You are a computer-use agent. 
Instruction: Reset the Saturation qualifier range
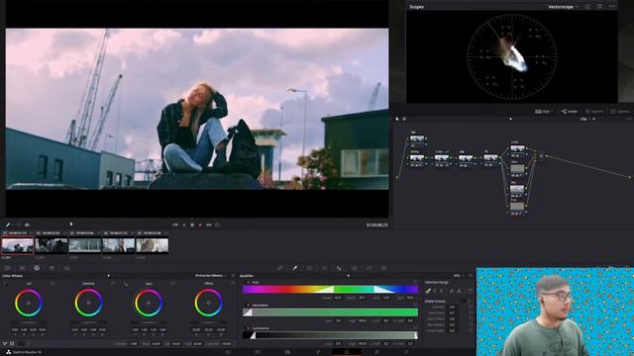415,306
